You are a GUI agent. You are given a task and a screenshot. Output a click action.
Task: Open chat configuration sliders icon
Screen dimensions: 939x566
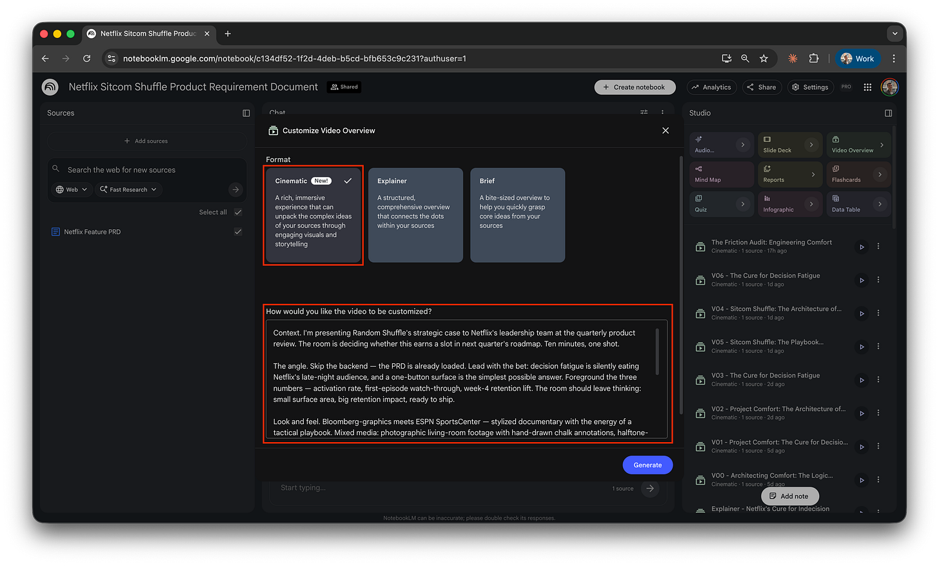point(644,112)
